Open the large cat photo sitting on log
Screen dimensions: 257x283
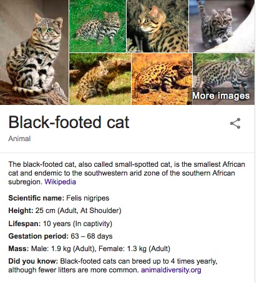click(34, 52)
